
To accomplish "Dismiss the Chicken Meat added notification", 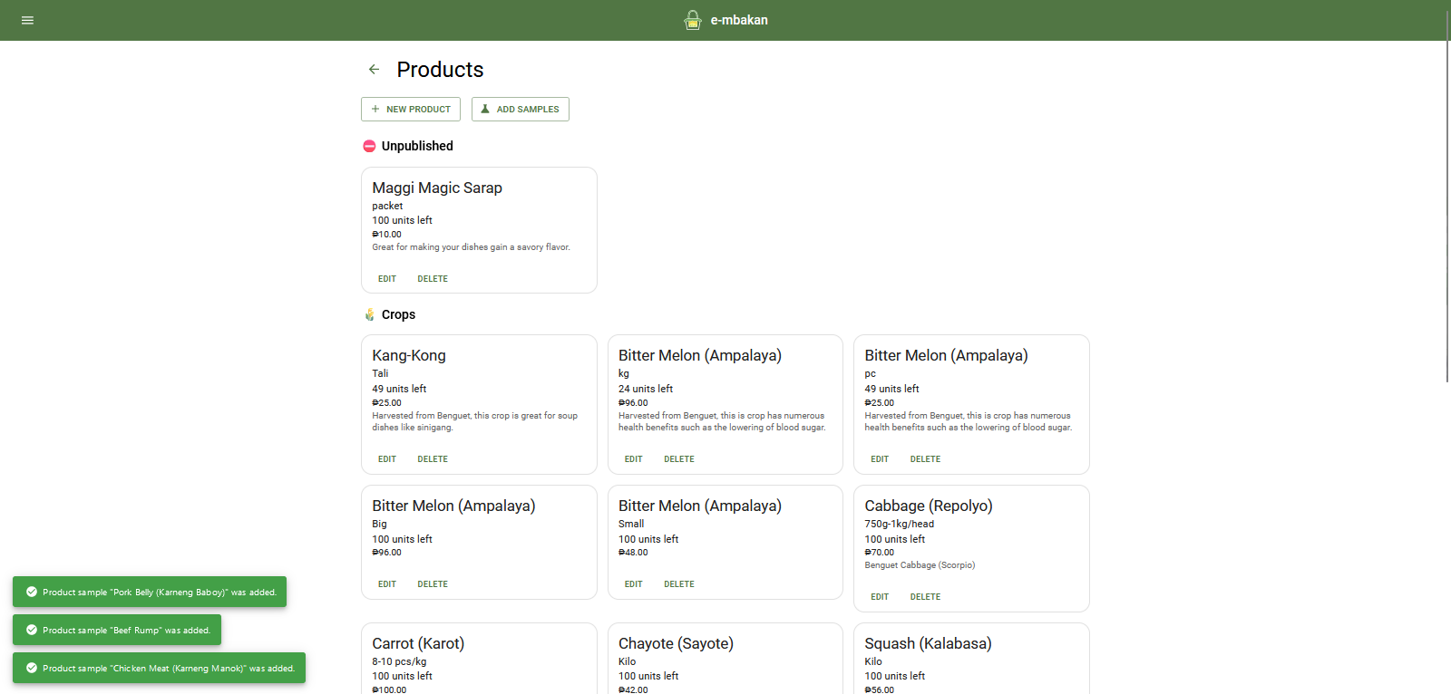I will tap(160, 668).
